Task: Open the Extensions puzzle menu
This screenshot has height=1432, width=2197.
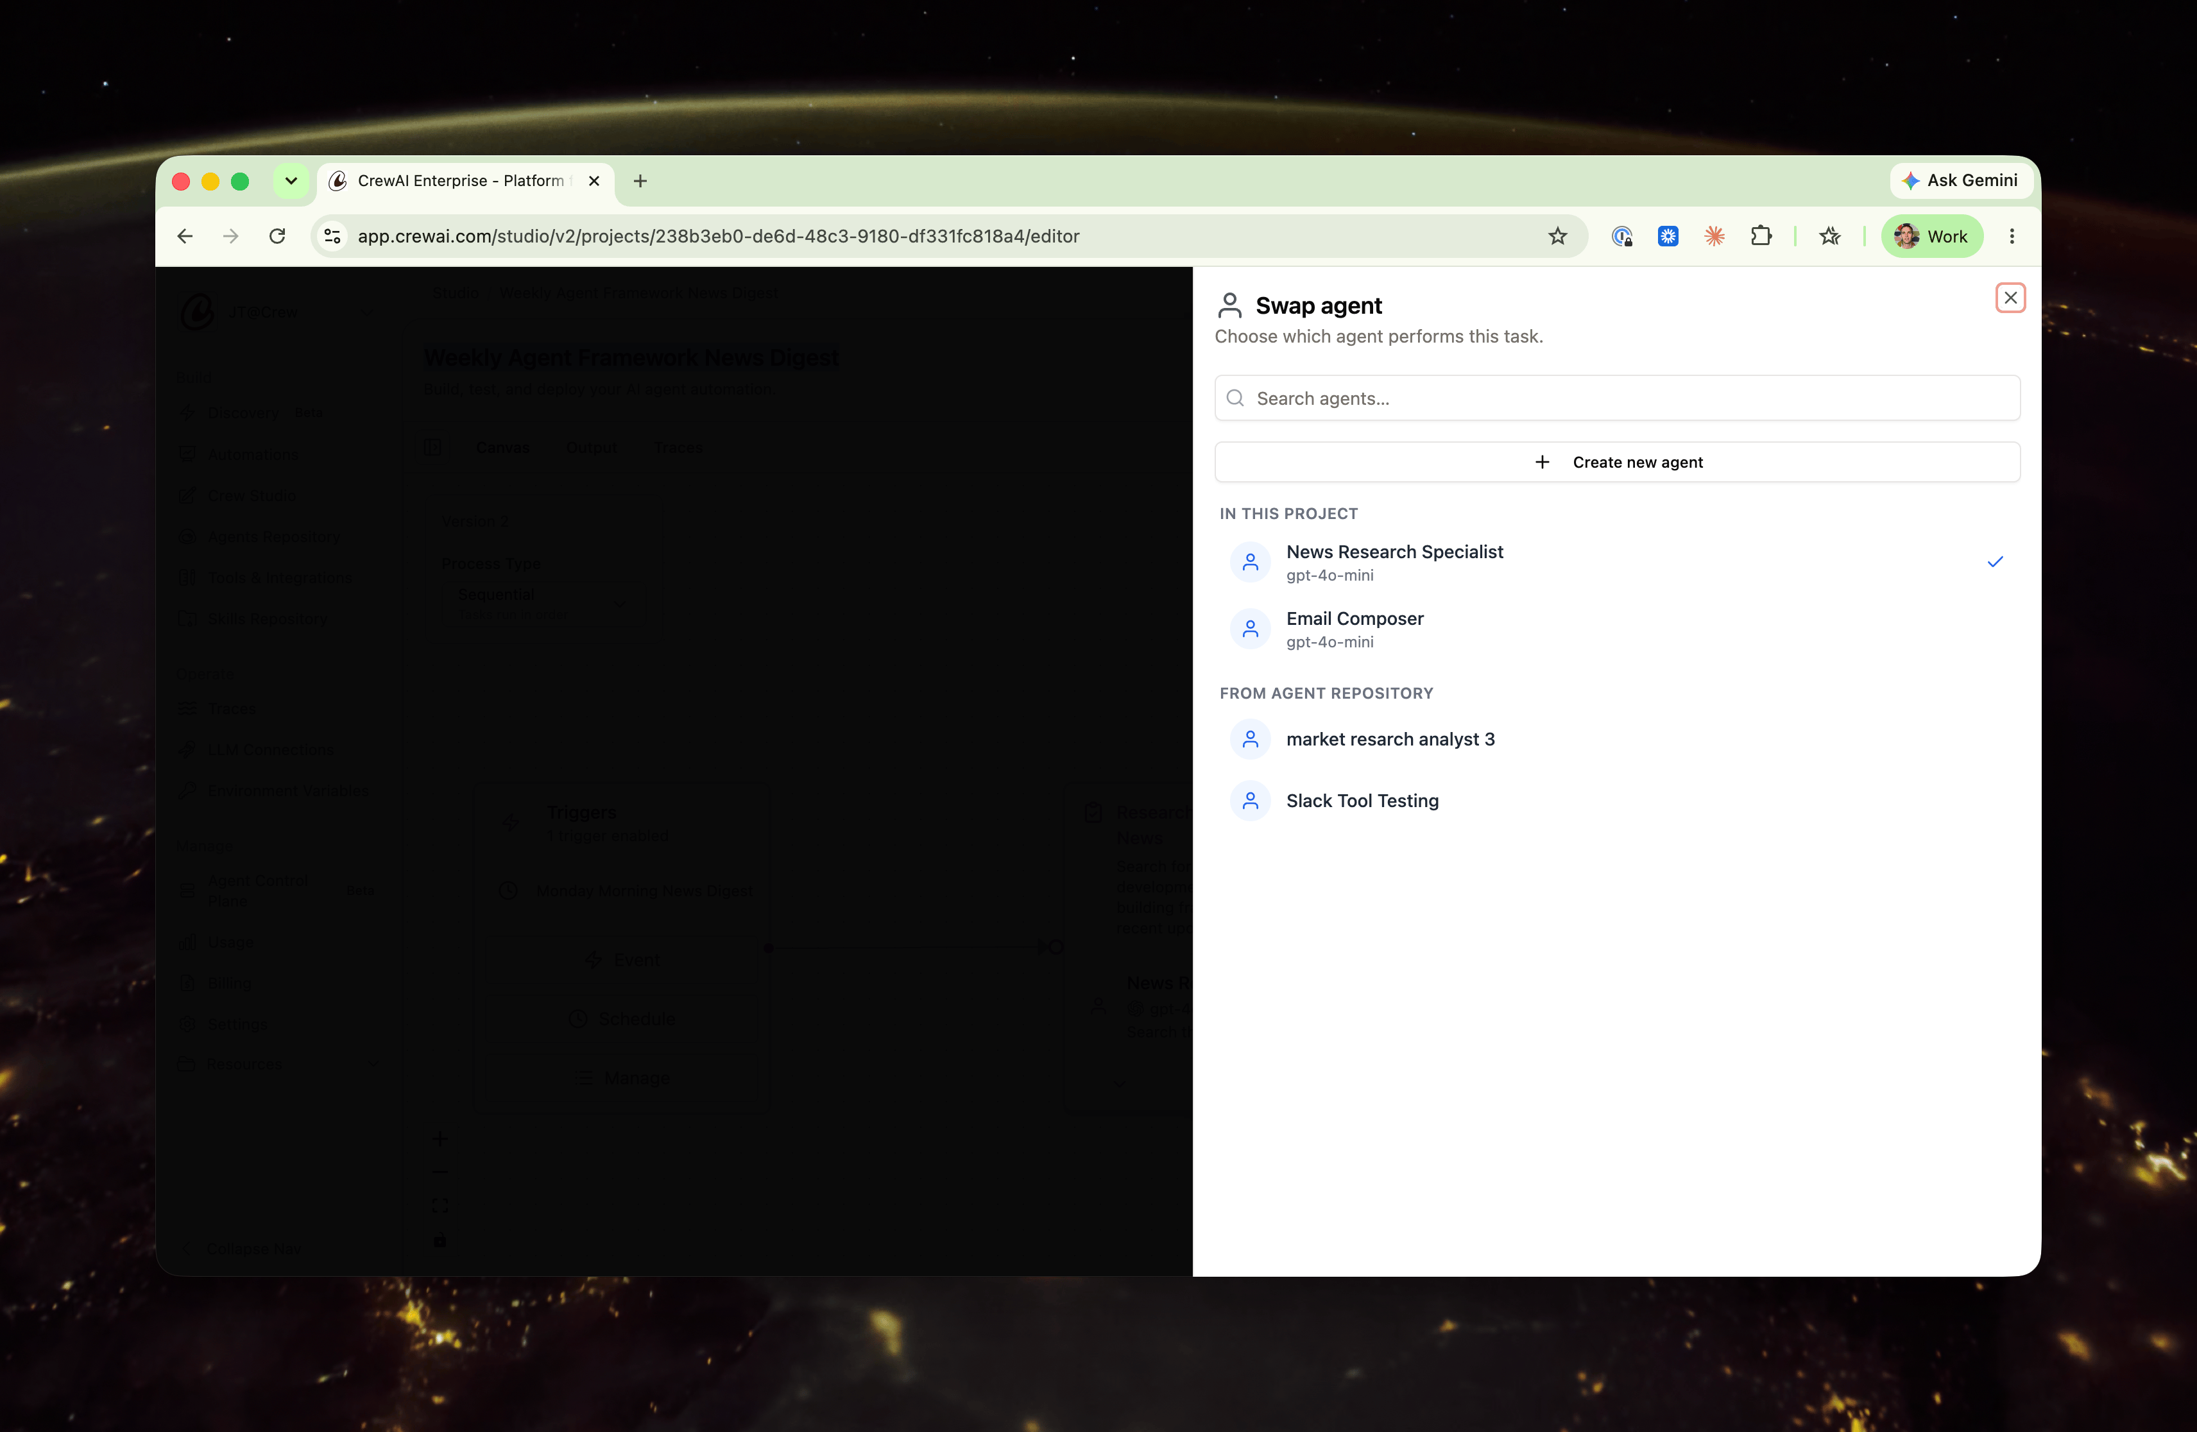Action: 1761,236
